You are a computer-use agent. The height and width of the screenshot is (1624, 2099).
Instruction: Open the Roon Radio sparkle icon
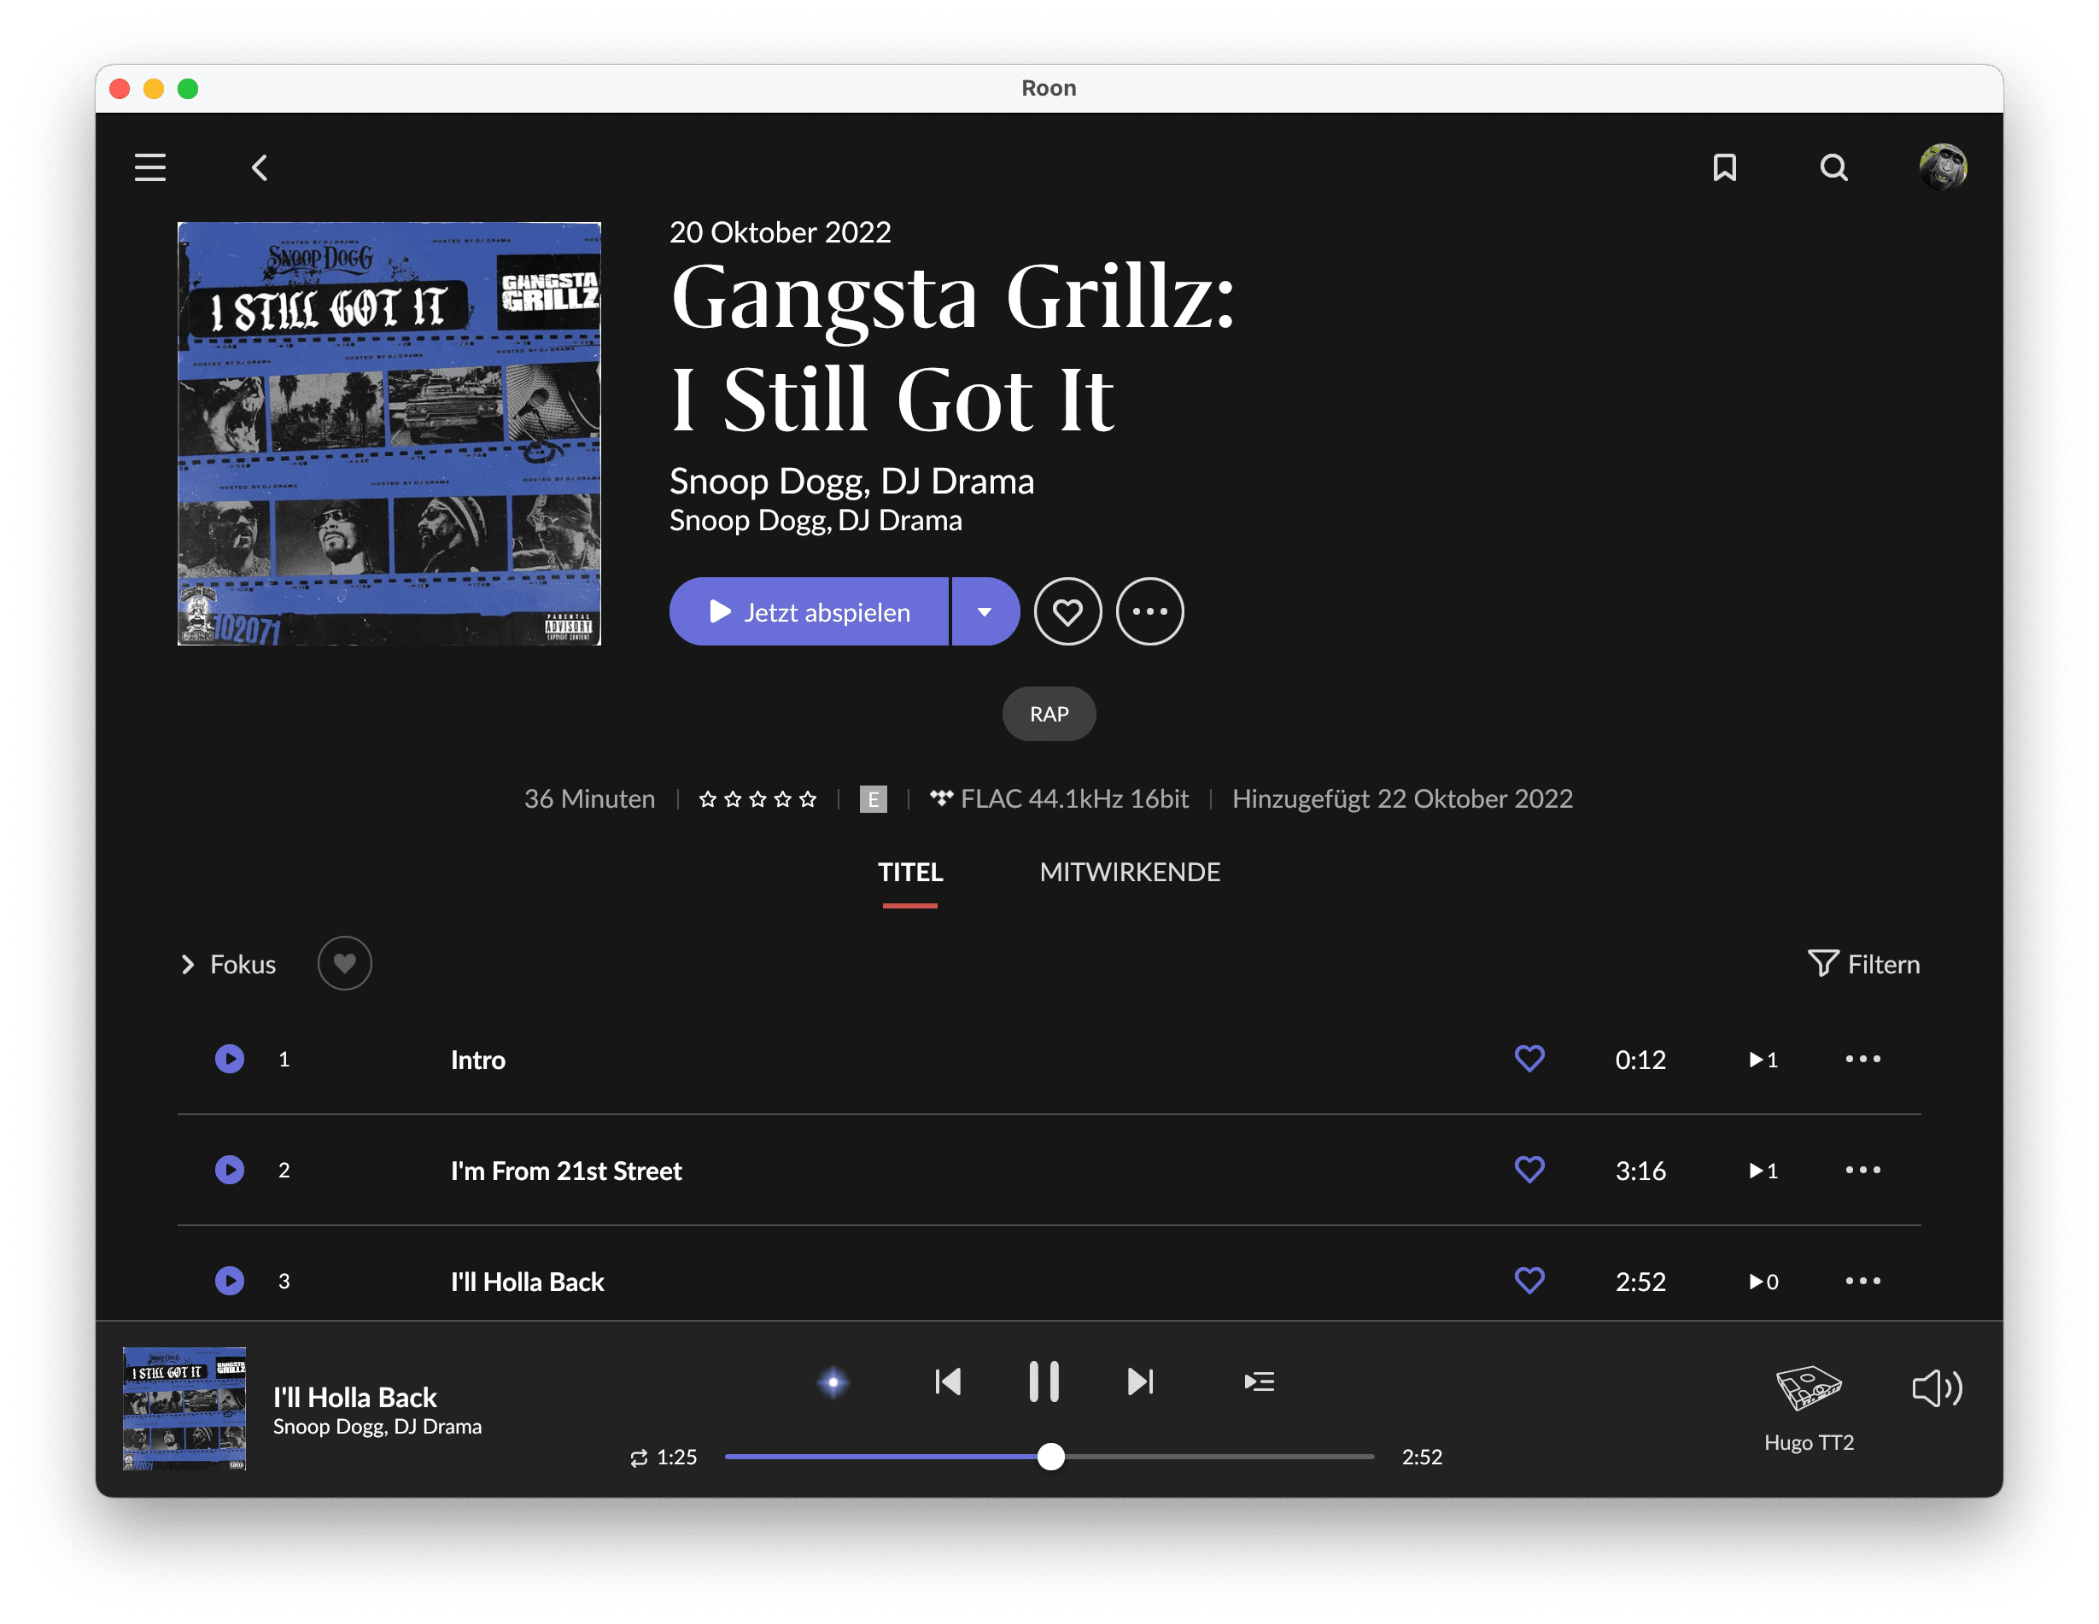click(833, 1382)
